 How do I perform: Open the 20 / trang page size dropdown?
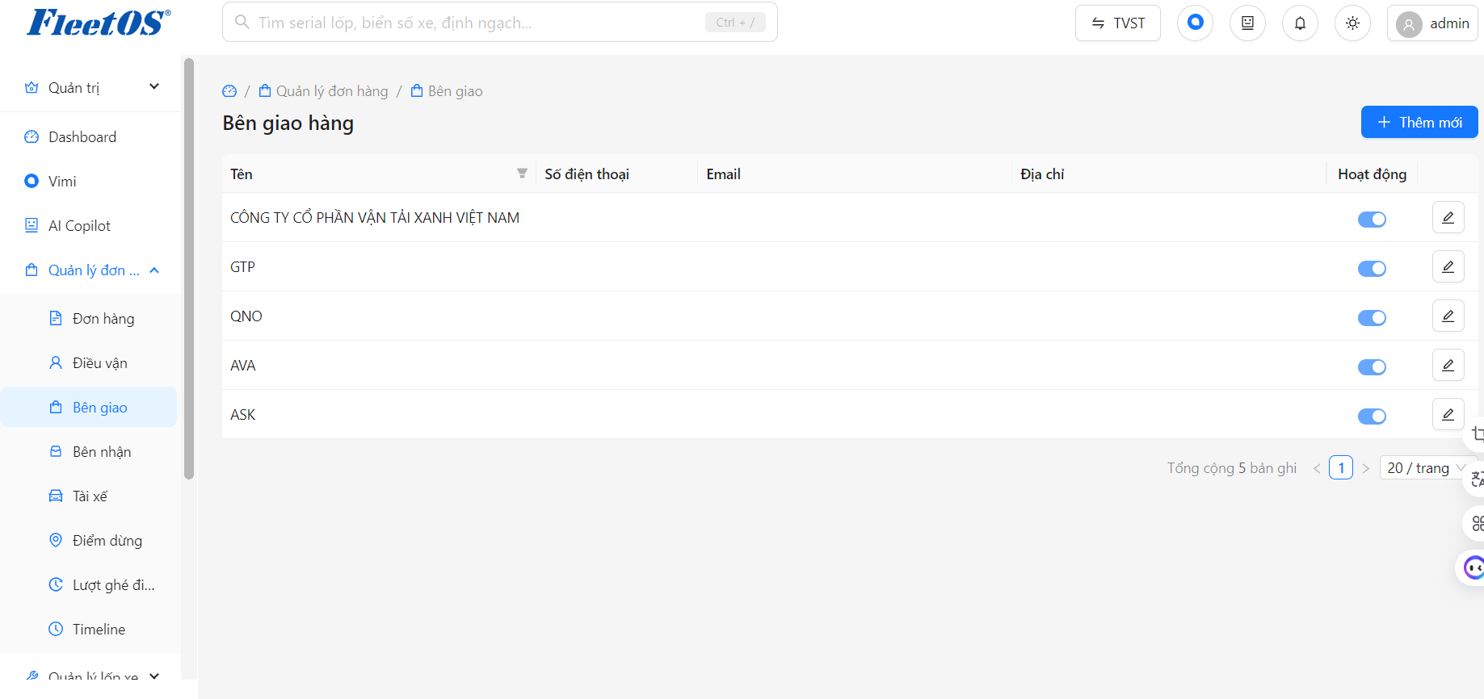1427,468
